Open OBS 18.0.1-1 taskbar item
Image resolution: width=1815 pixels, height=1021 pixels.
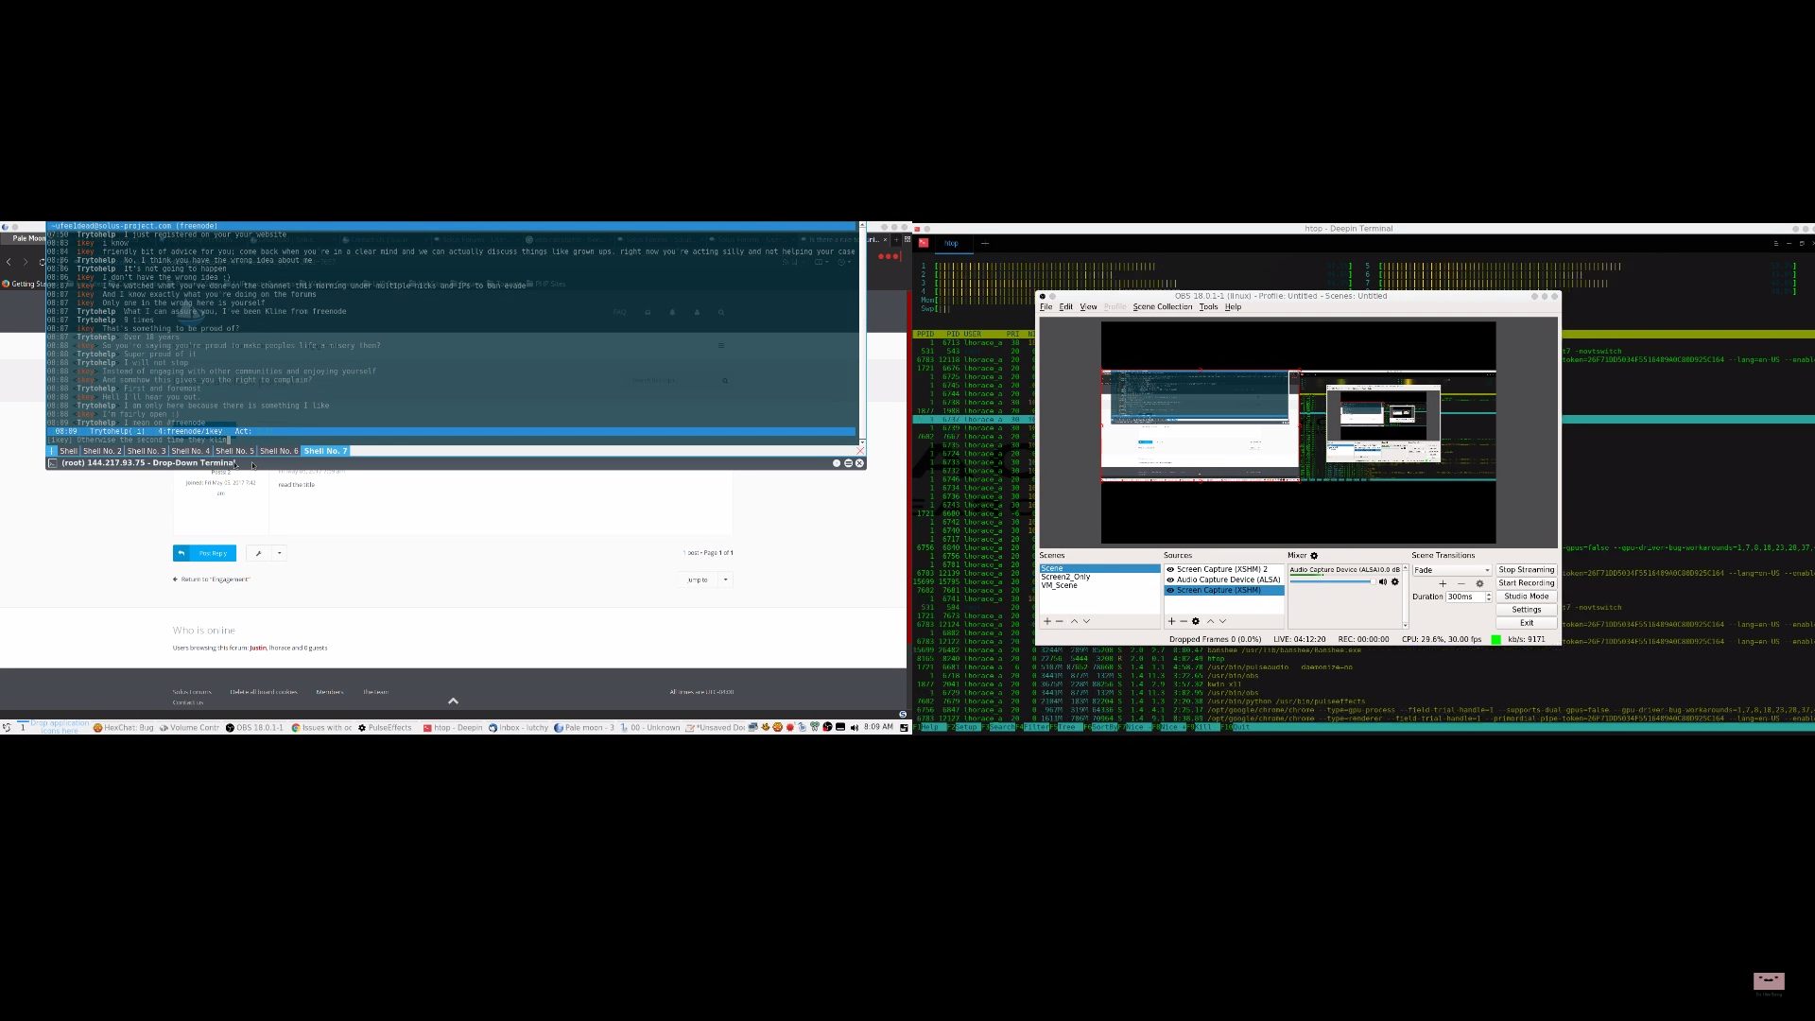pyautogui.click(x=254, y=728)
